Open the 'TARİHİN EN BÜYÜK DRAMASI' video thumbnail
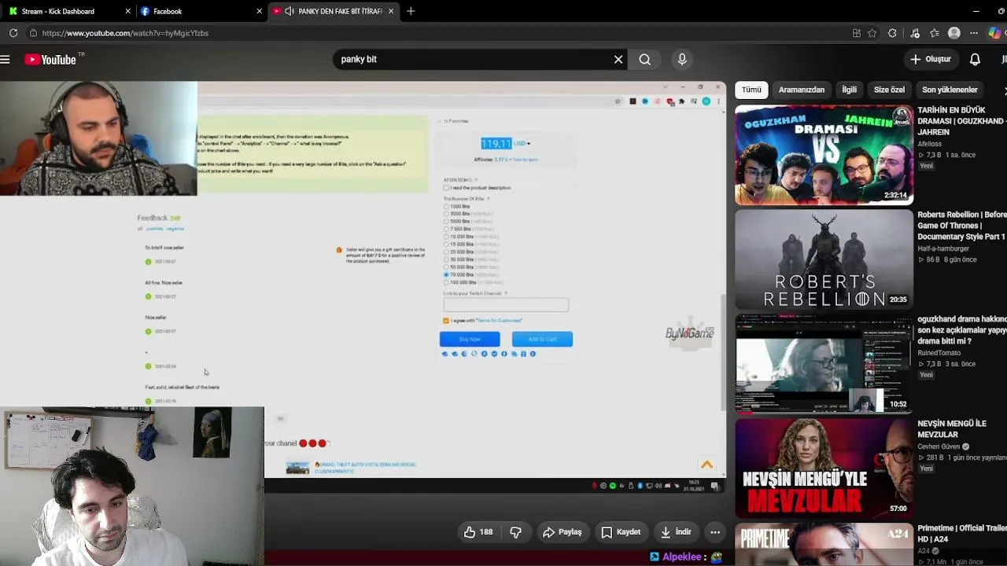 coord(824,155)
